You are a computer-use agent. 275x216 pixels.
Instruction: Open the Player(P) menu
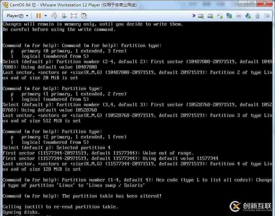point(18,16)
